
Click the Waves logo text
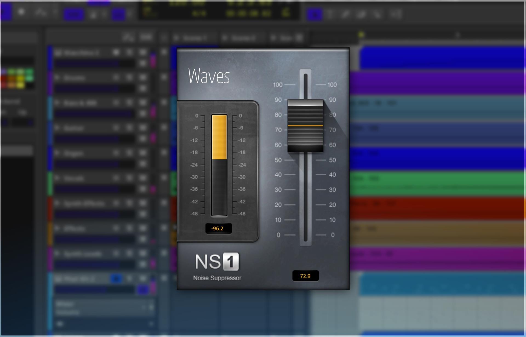209,76
